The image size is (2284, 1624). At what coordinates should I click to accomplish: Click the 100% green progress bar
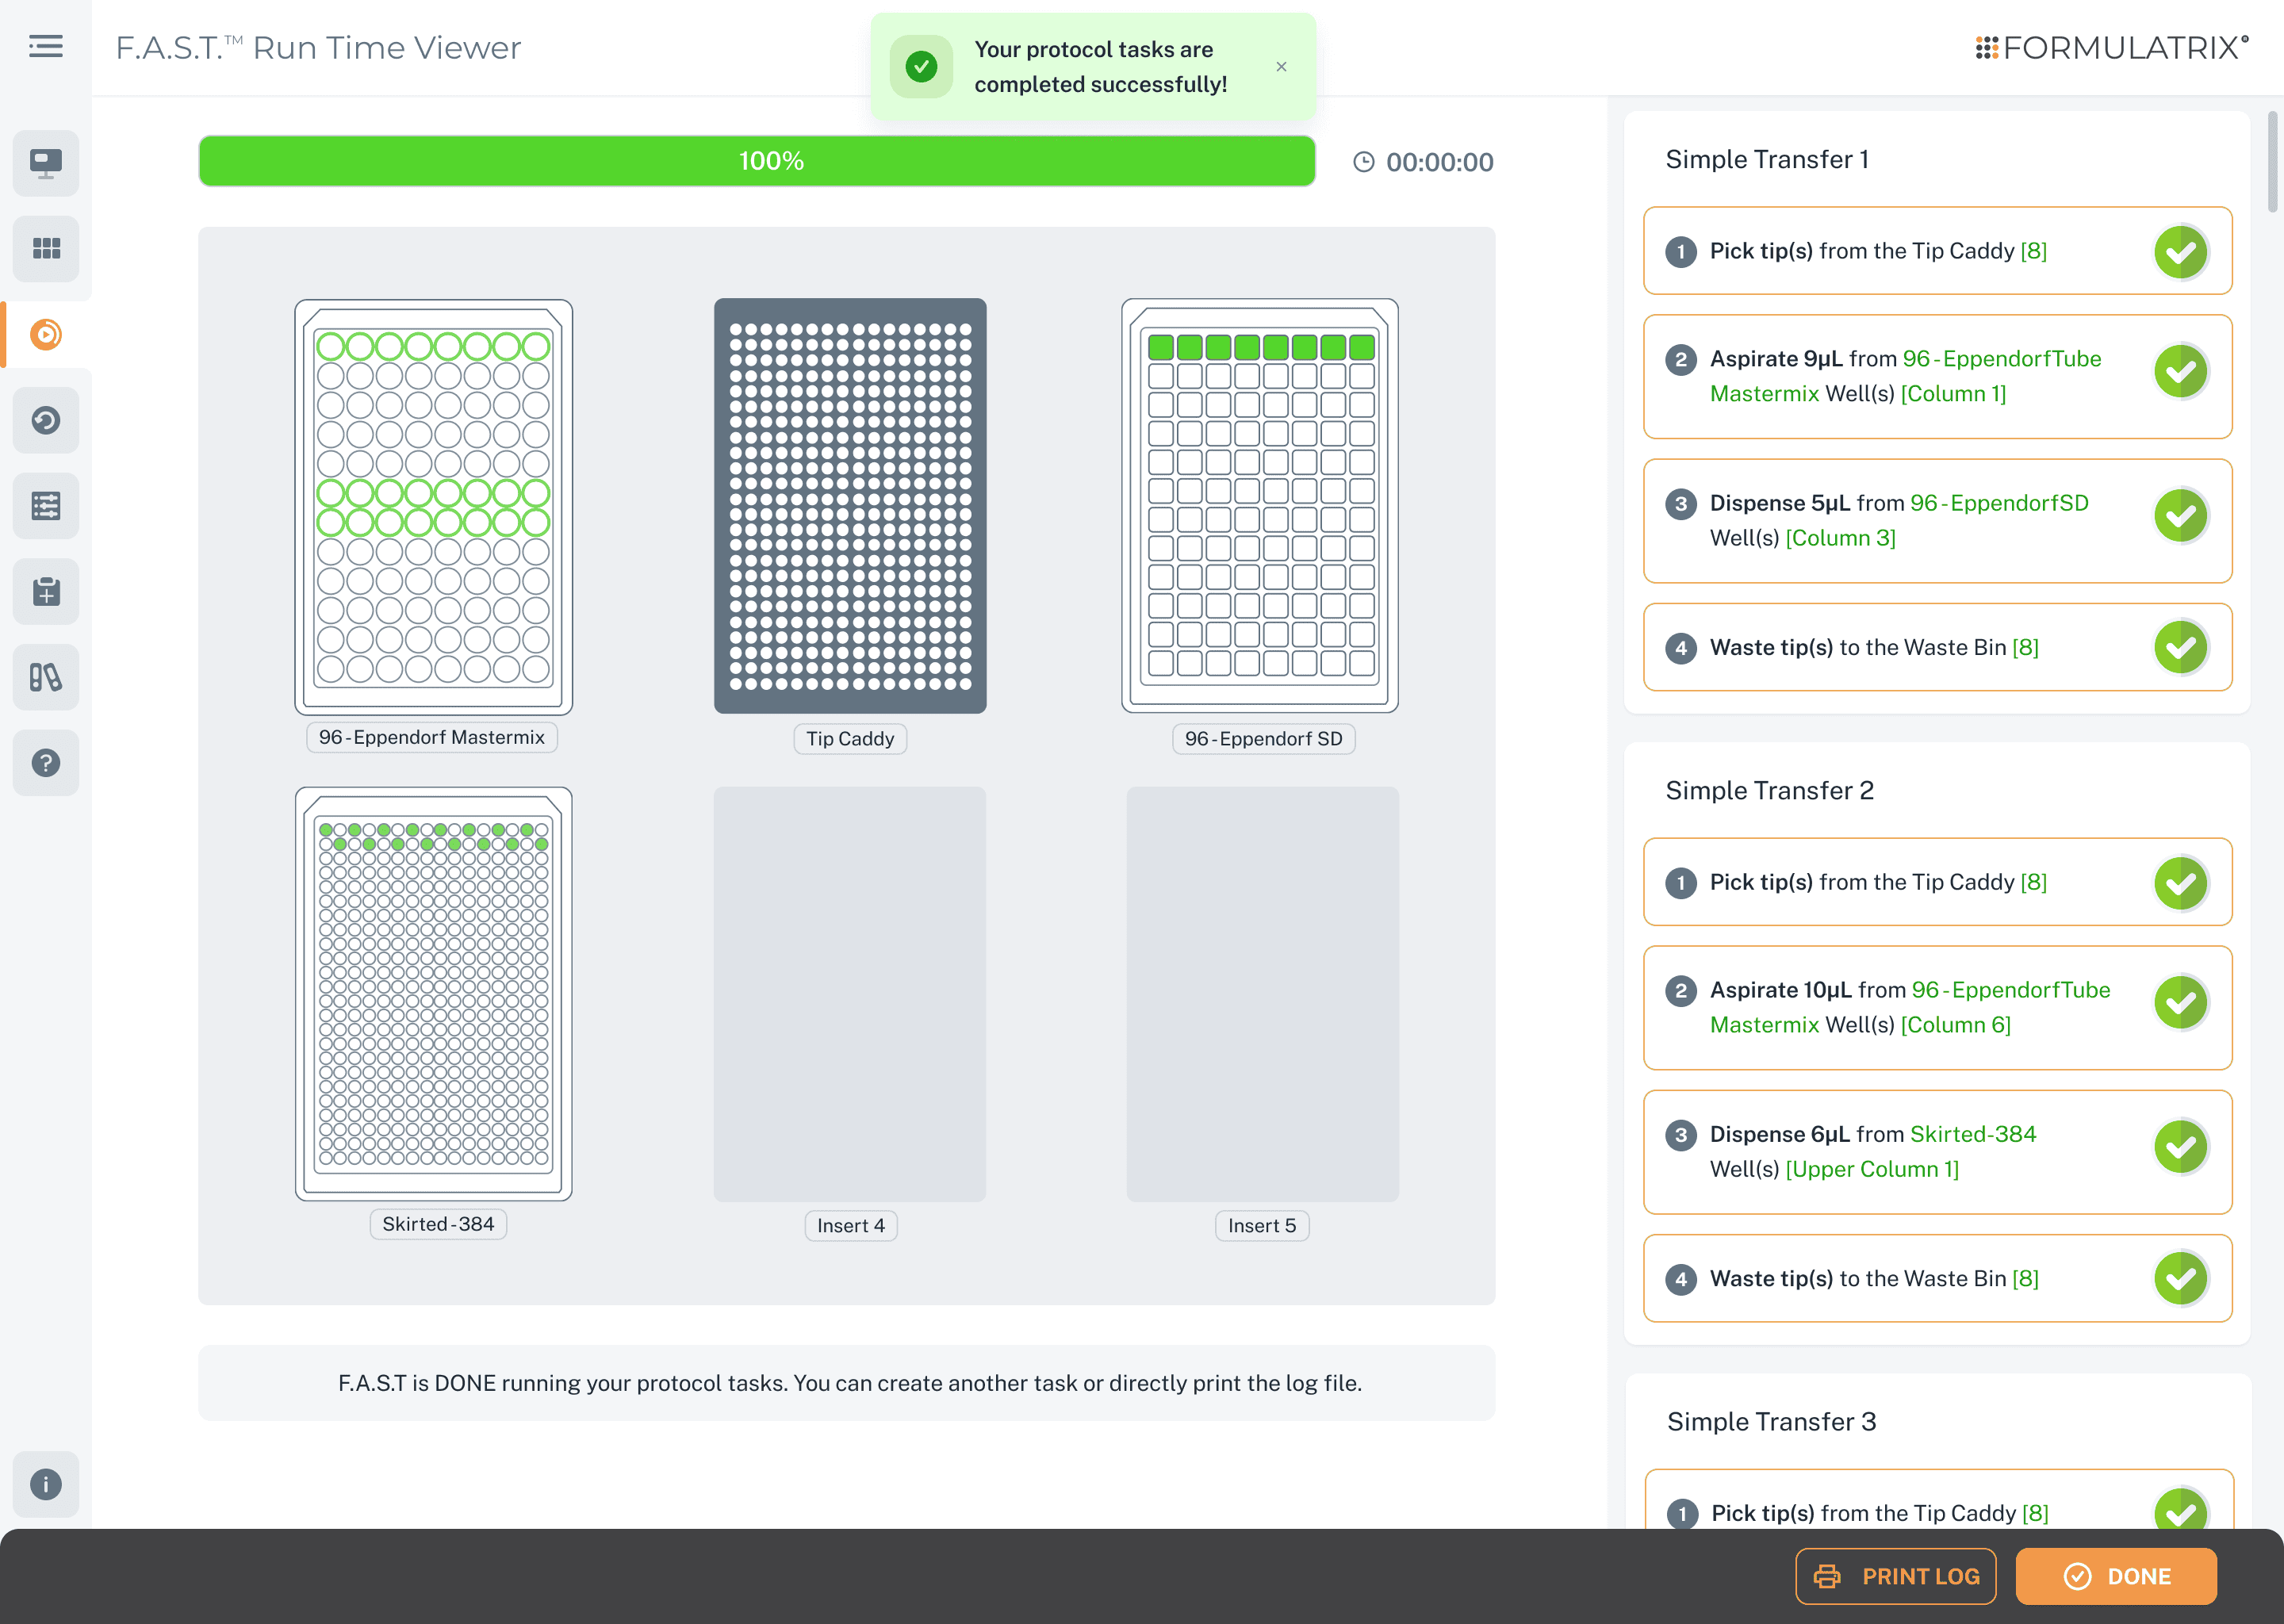point(756,161)
